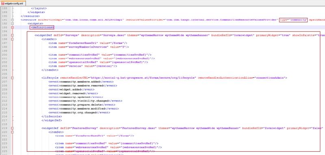This screenshot has width=325, height=155.
Task: Collapse the definitions block at line 193
Action: pos(13,27)
